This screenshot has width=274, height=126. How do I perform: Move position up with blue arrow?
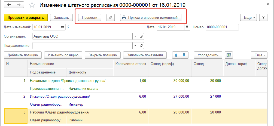pyautogui.click(x=176, y=55)
